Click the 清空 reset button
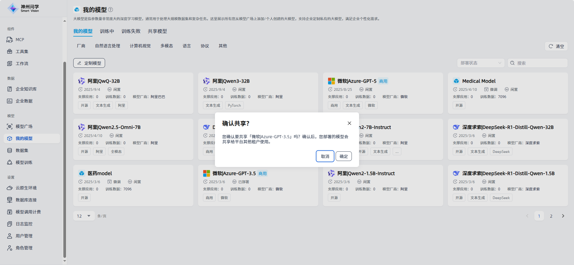The height and width of the screenshot is (265, 574). [x=556, y=46]
